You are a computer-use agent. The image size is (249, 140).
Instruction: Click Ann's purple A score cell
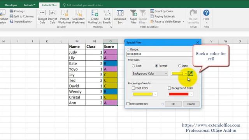[110, 103]
